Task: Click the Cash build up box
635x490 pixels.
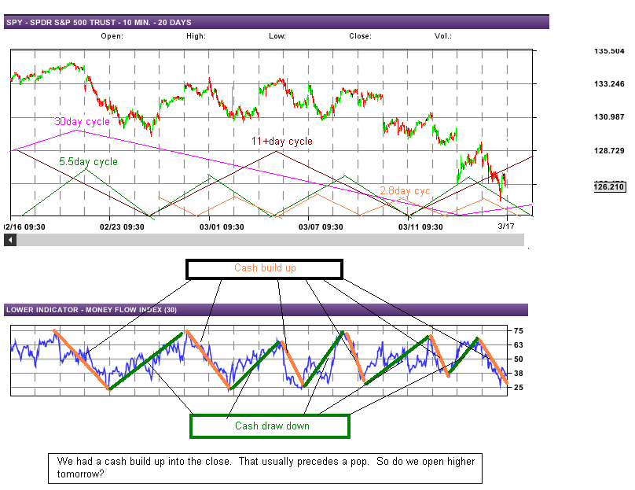Action: (264, 269)
